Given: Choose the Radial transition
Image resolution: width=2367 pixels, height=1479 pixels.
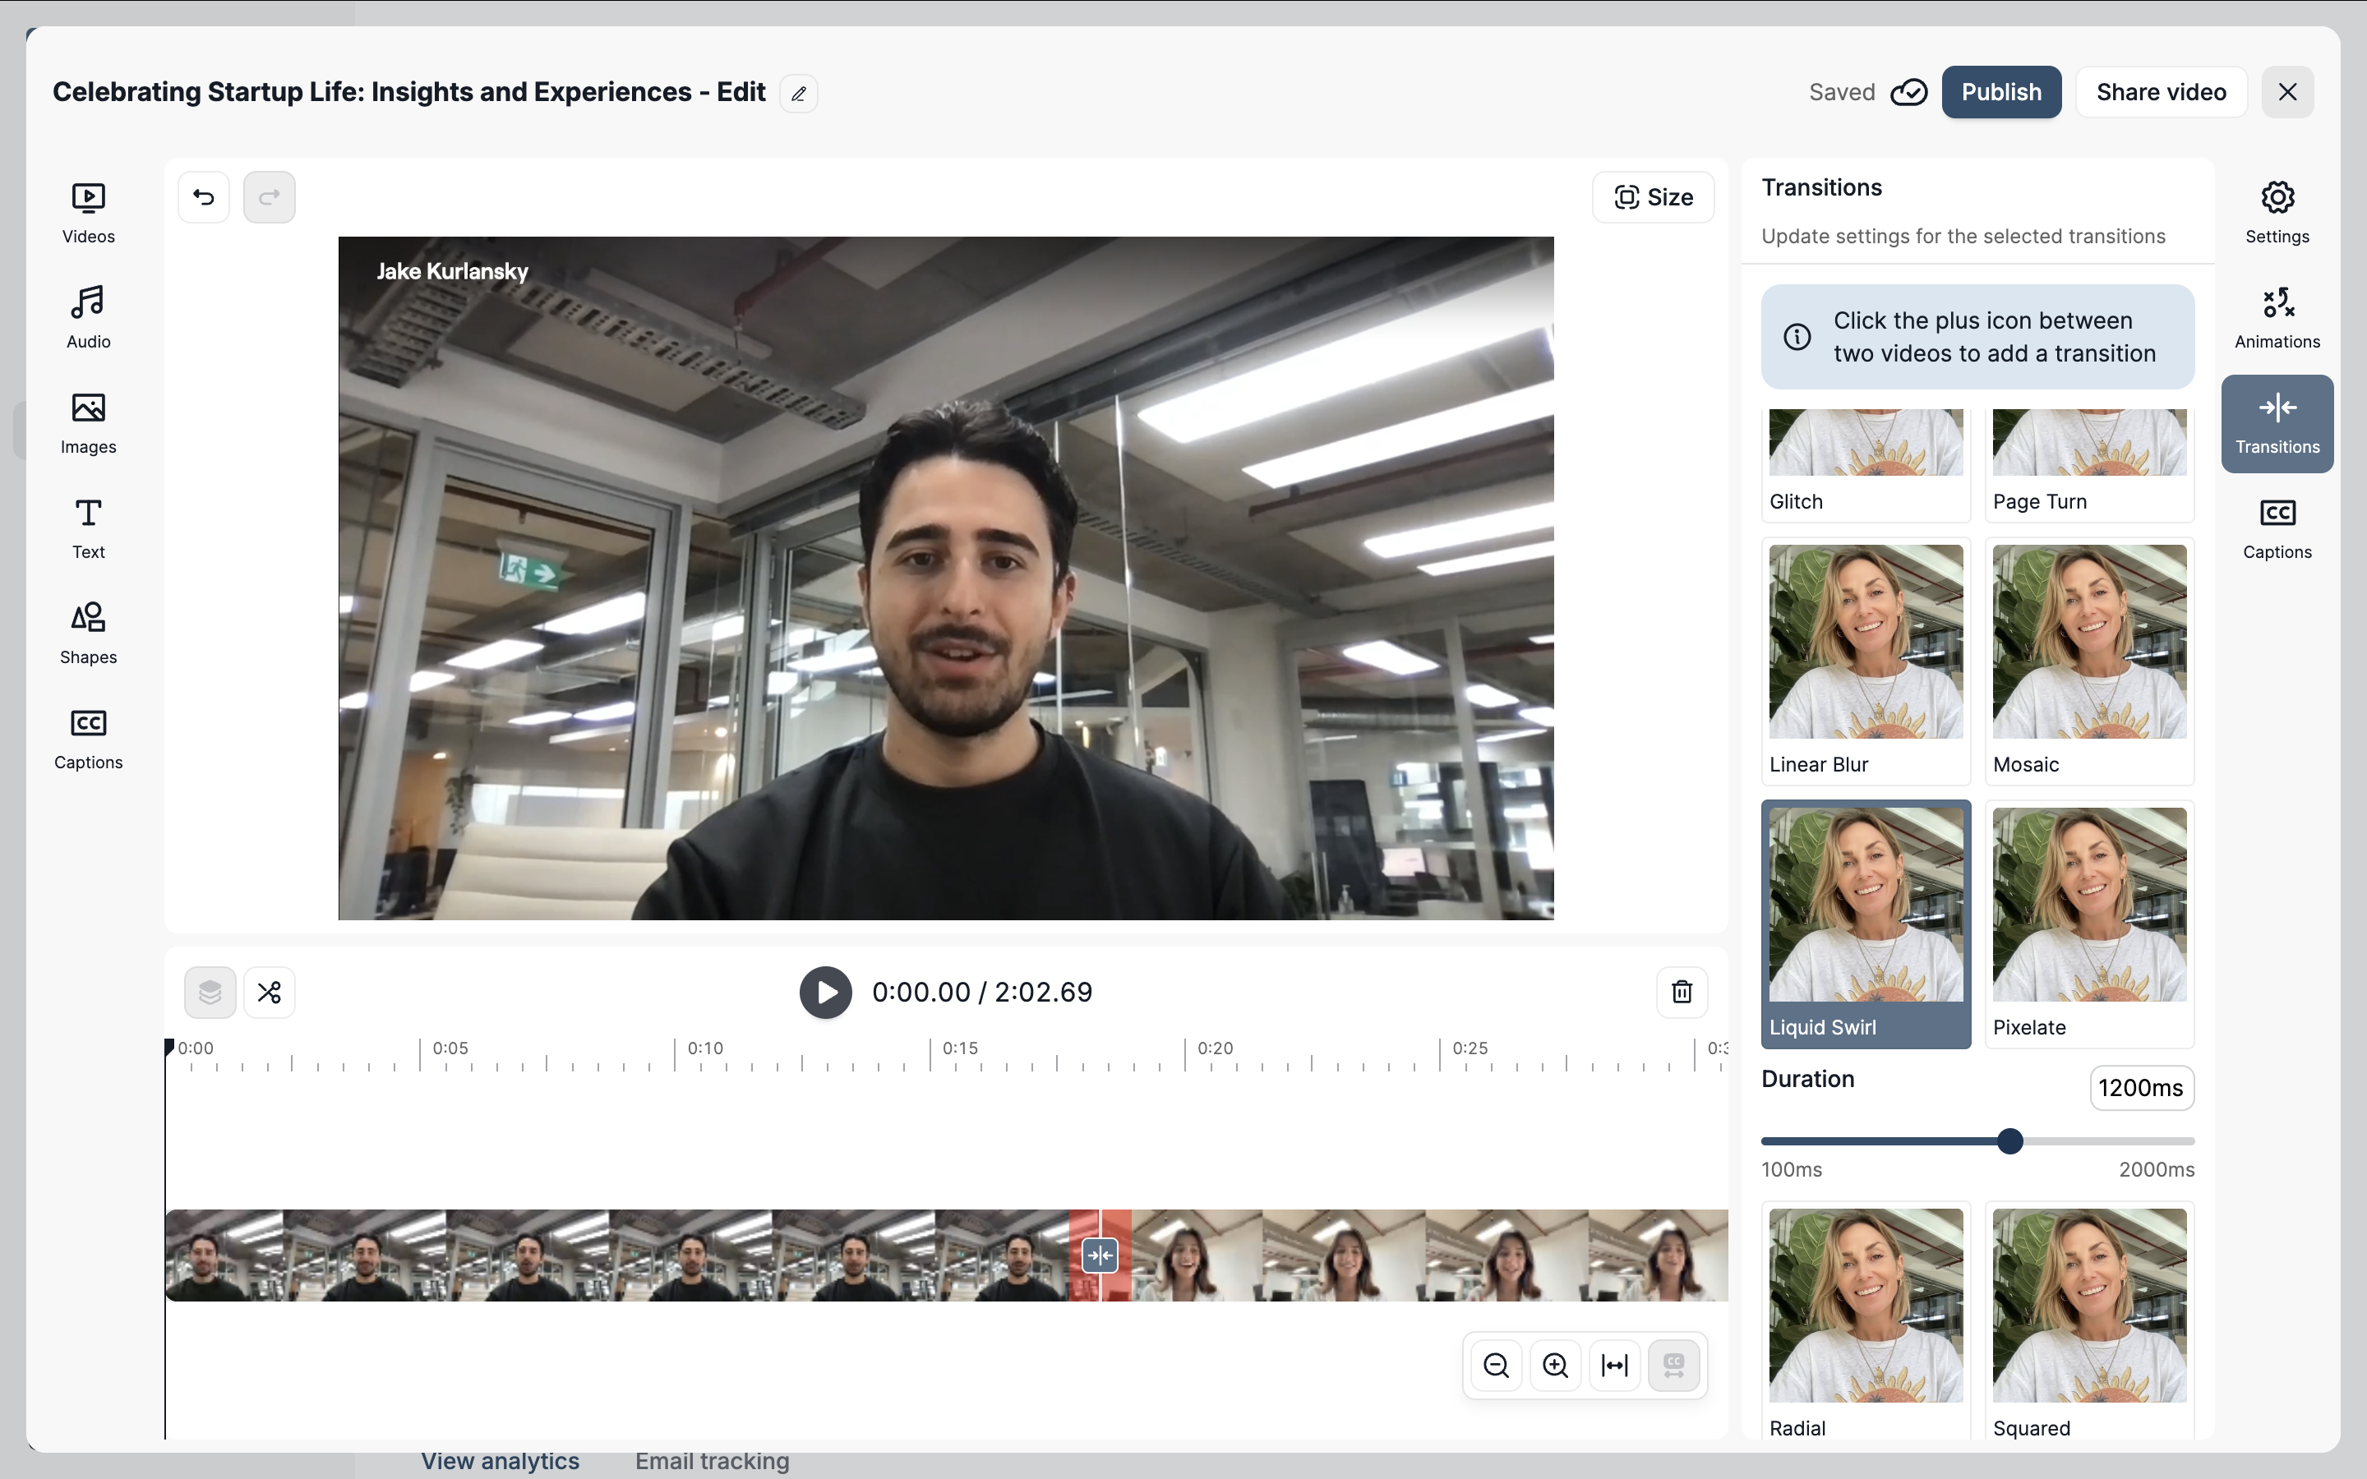Looking at the screenshot, I should pyautogui.click(x=1865, y=1320).
